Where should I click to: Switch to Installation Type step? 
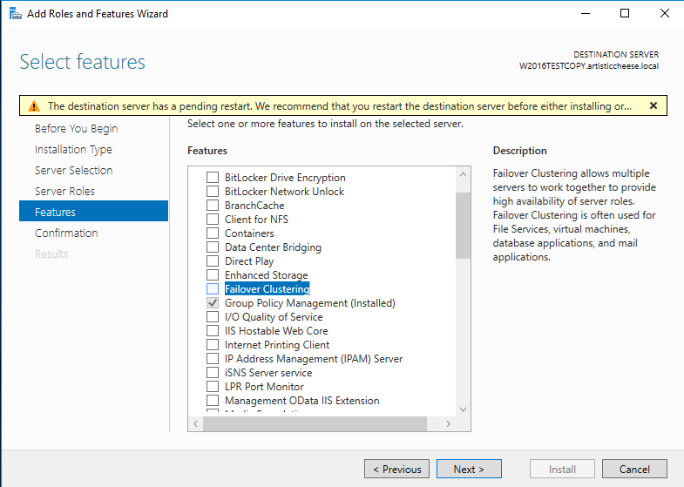73,149
